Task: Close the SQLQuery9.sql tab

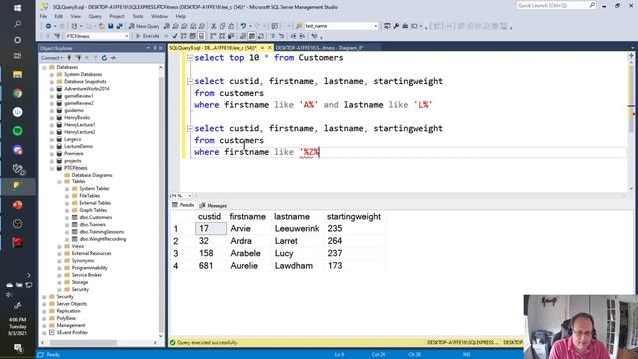Action: (270, 48)
